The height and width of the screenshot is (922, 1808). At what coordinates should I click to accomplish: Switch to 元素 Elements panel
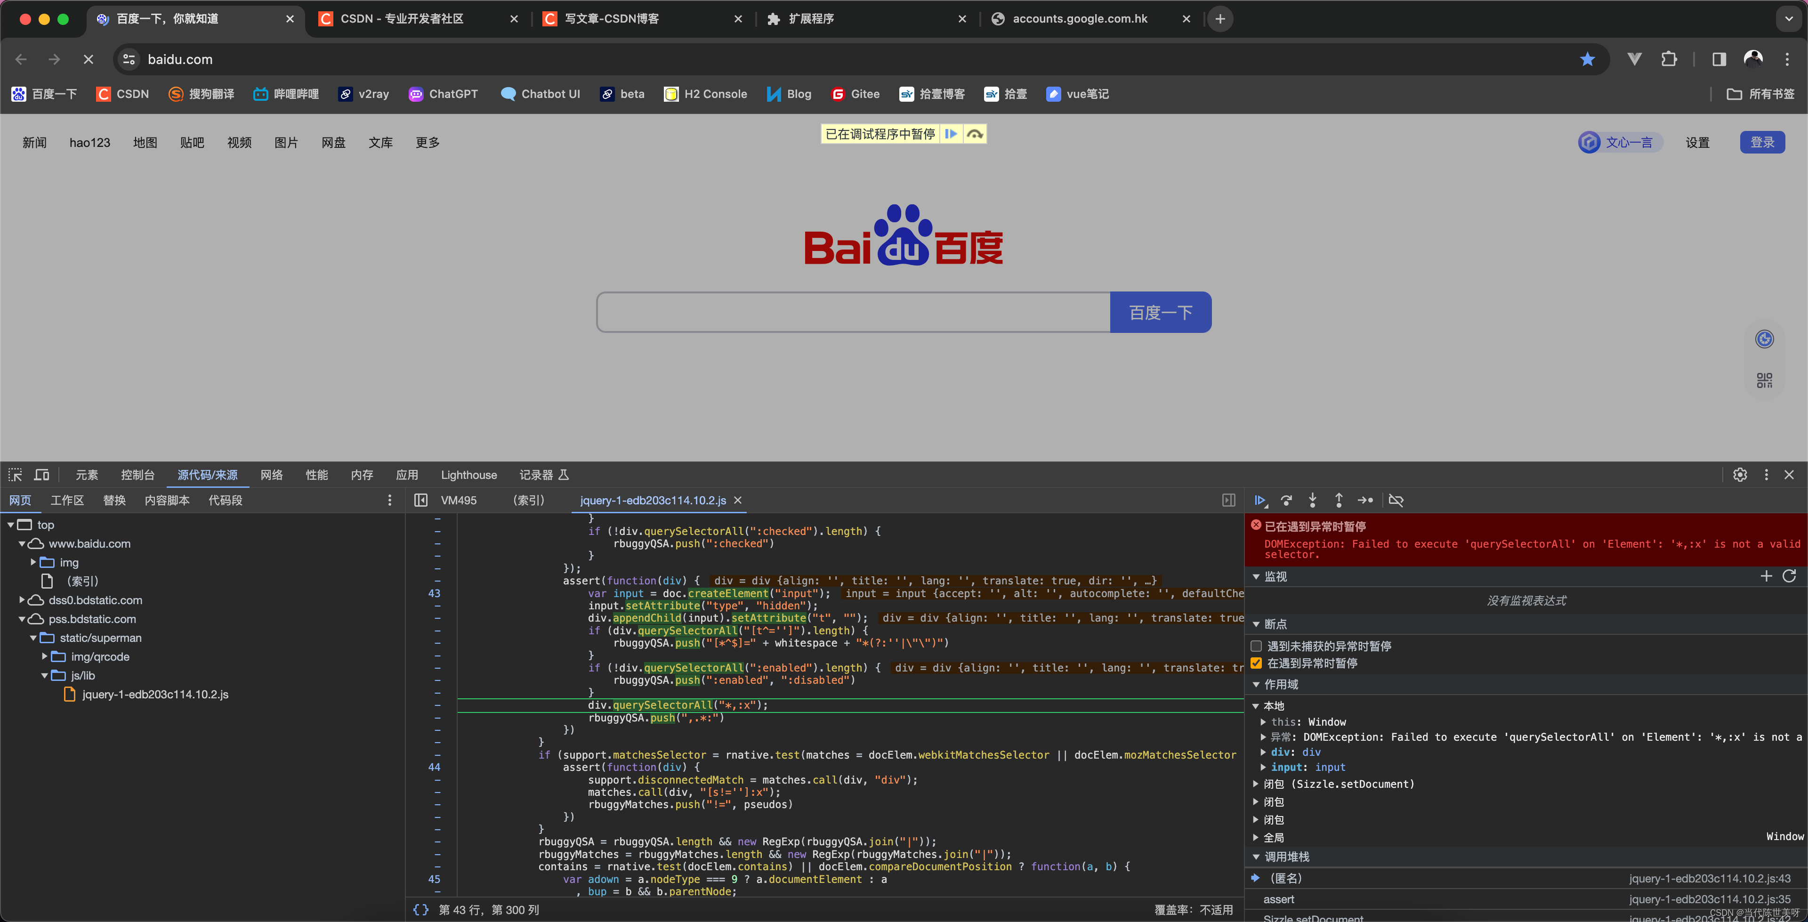(87, 475)
